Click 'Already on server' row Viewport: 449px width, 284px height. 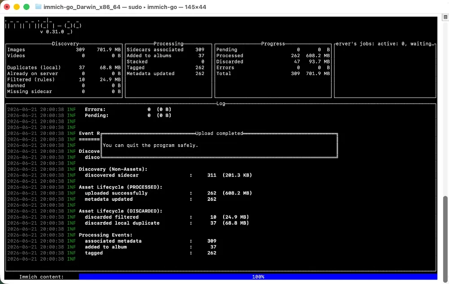[x=64, y=74]
